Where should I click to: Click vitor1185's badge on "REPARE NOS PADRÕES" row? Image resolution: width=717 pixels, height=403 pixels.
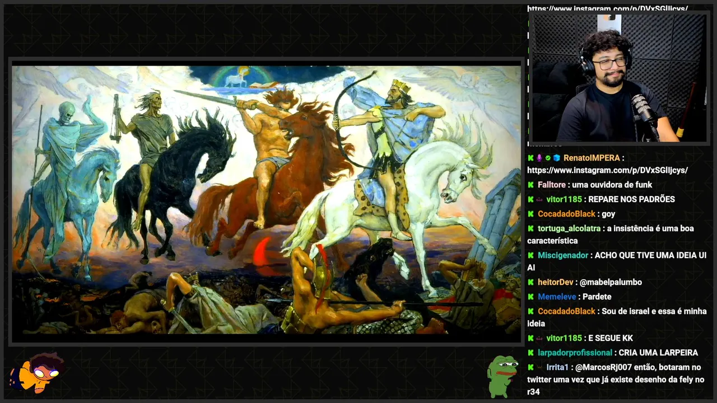point(539,199)
